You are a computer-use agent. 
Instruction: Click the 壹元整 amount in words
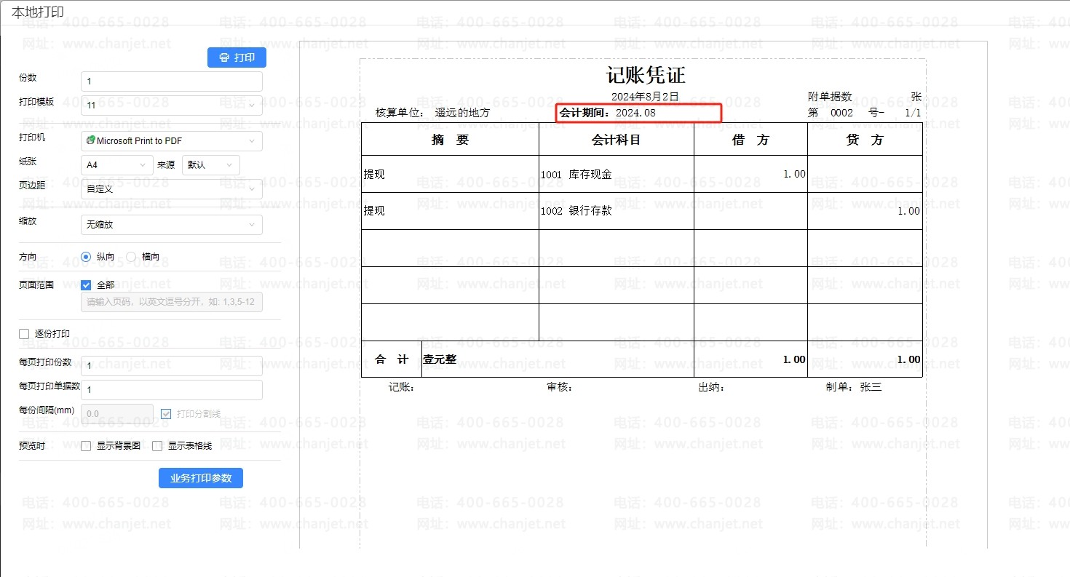click(440, 359)
